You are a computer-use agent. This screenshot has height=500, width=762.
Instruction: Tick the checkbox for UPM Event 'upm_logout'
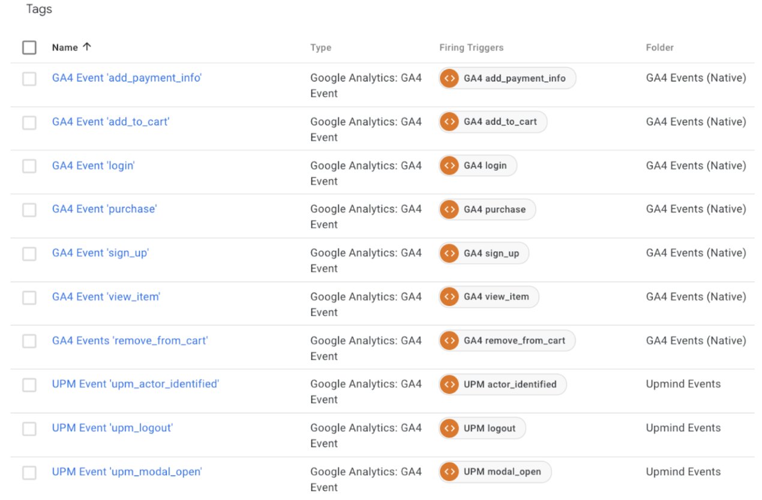click(x=29, y=429)
